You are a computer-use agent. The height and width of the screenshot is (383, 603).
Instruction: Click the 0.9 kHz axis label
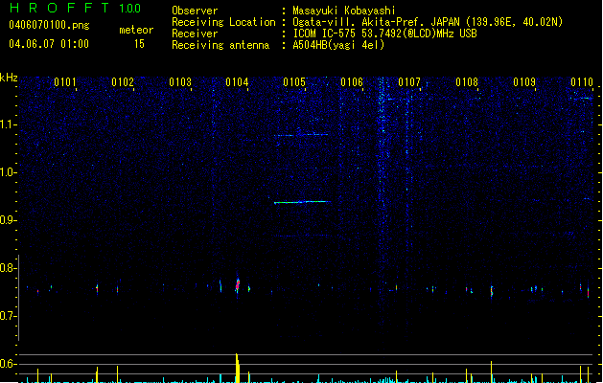pos(8,220)
